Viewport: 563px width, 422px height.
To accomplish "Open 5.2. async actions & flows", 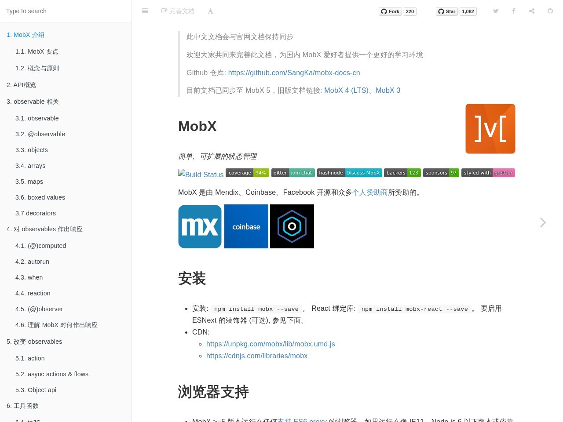I will point(66,374).
